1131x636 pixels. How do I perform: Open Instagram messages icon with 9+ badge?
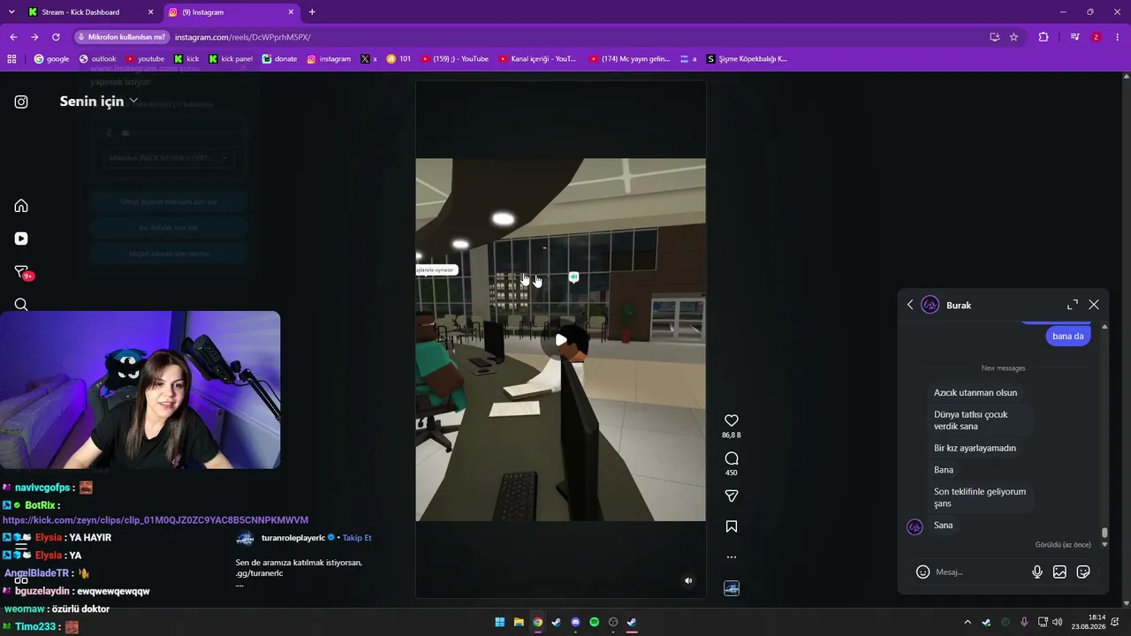click(22, 272)
